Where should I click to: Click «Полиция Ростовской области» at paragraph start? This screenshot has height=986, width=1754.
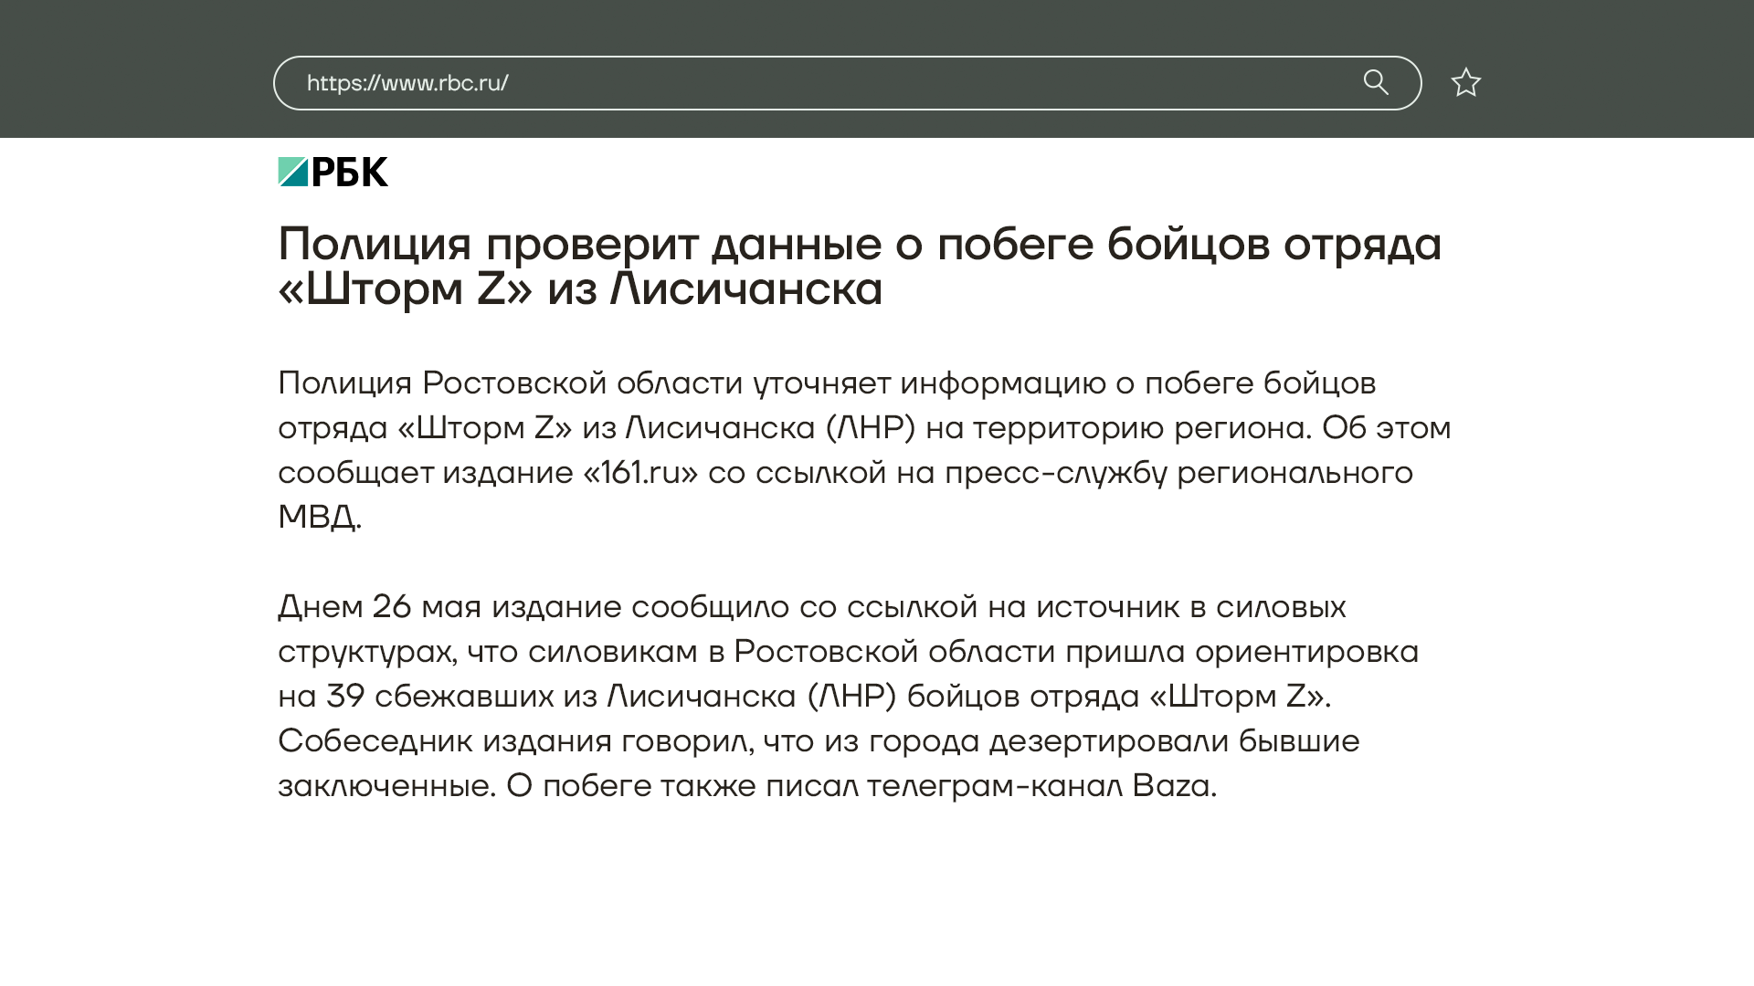pyautogui.click(x=510, y=383)
